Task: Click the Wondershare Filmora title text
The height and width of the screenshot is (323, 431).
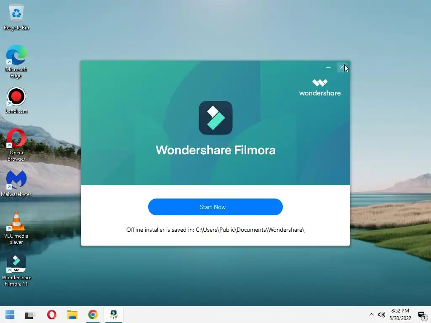Action: pyautogui.click(x=215, y=150)
